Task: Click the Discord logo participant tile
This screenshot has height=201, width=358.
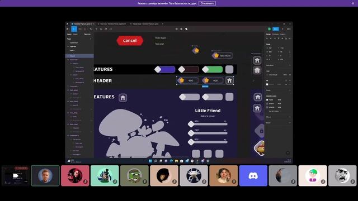Action: tap(253, 176)
